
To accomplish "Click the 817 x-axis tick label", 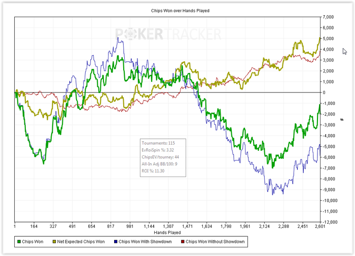I will tap(111, 226).
